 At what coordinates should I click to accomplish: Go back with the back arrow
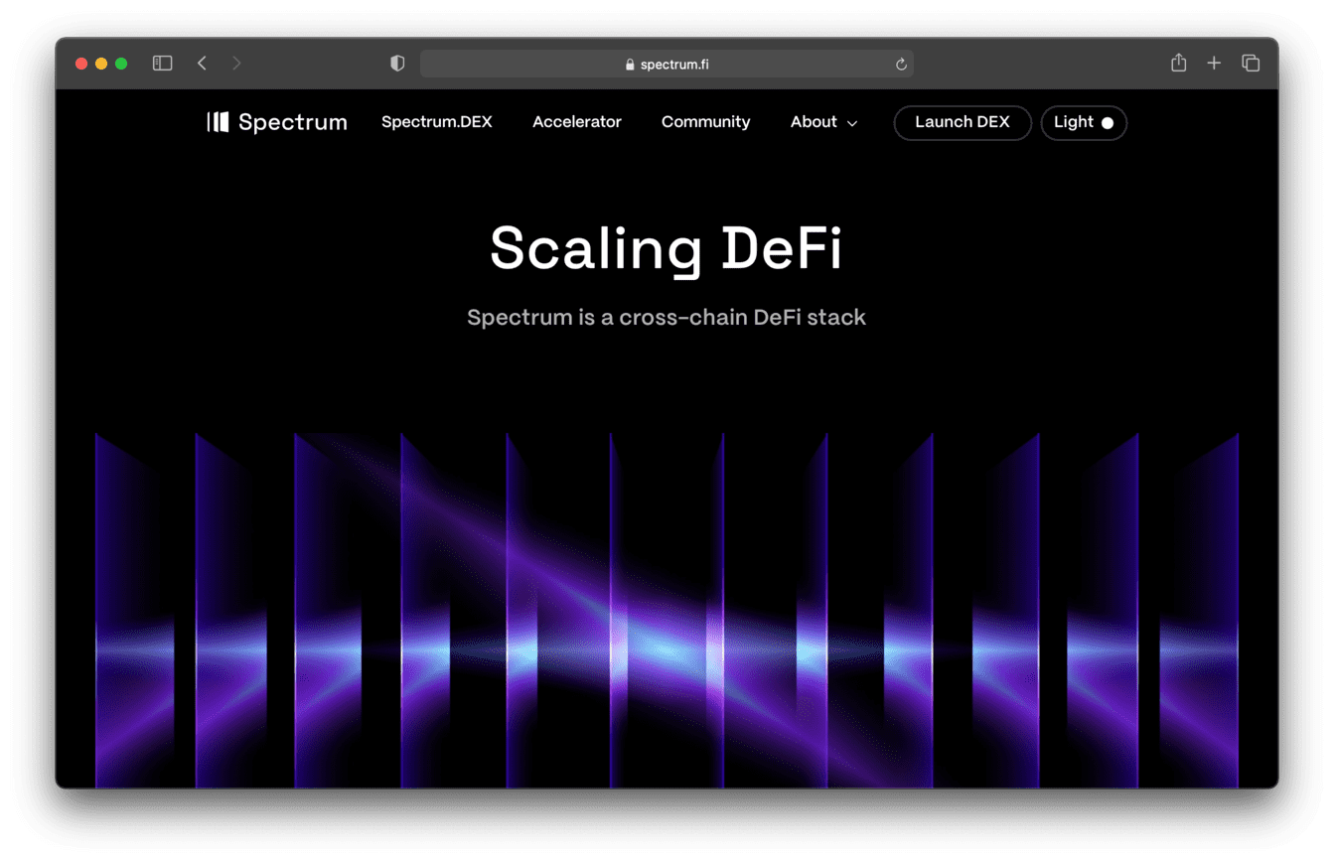[x=203, y=64]
